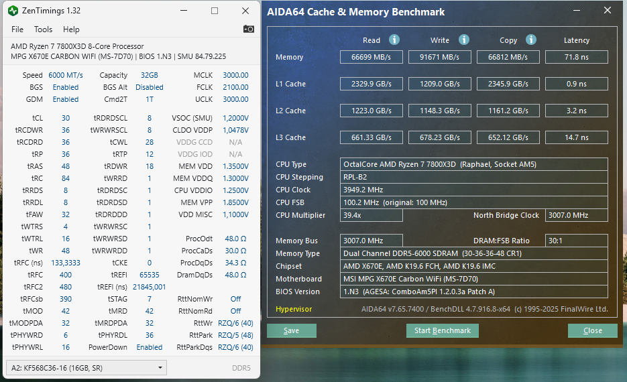The height and width of the screenshot is (382, 627).
Task: Click the Memory Latency value 71.8 ns
Action: (576, 57)
